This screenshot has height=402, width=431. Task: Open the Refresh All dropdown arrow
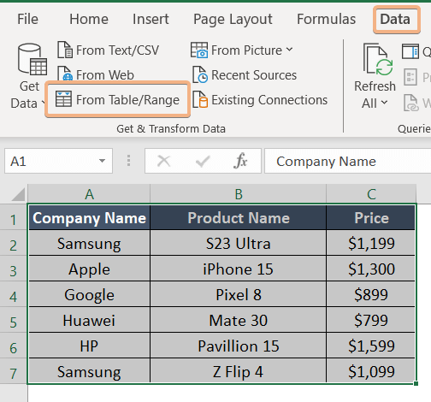point(384,102)
